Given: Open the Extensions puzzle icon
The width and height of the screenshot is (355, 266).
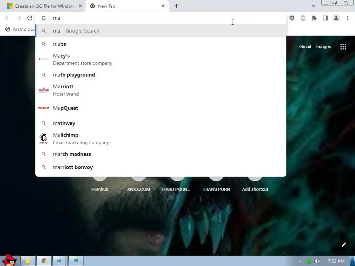Looking at the screenshot, I should click(x=314, y=18).
